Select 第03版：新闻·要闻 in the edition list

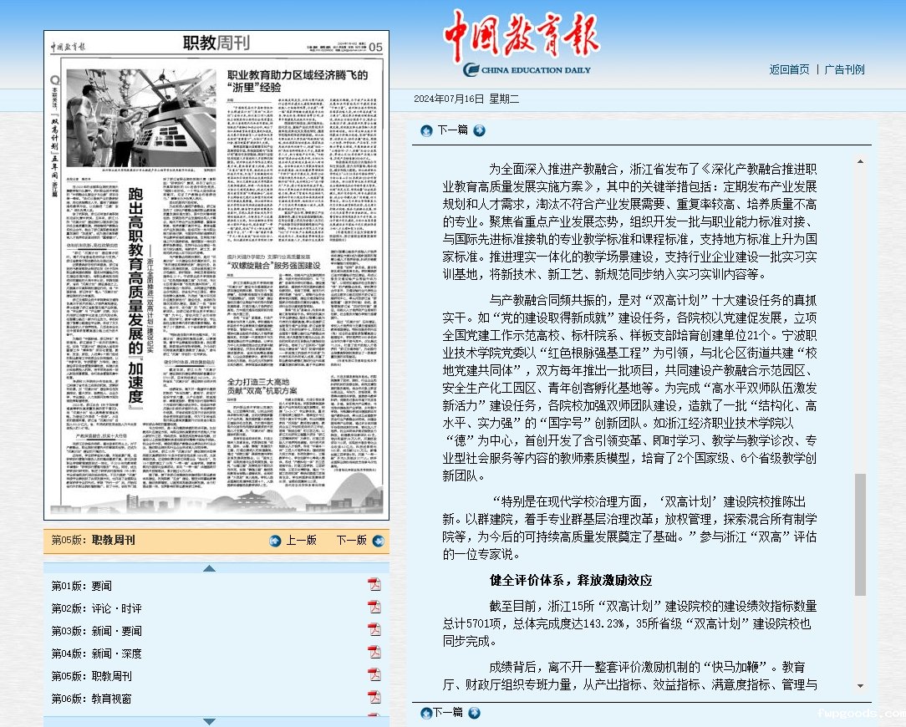[97, 631]
